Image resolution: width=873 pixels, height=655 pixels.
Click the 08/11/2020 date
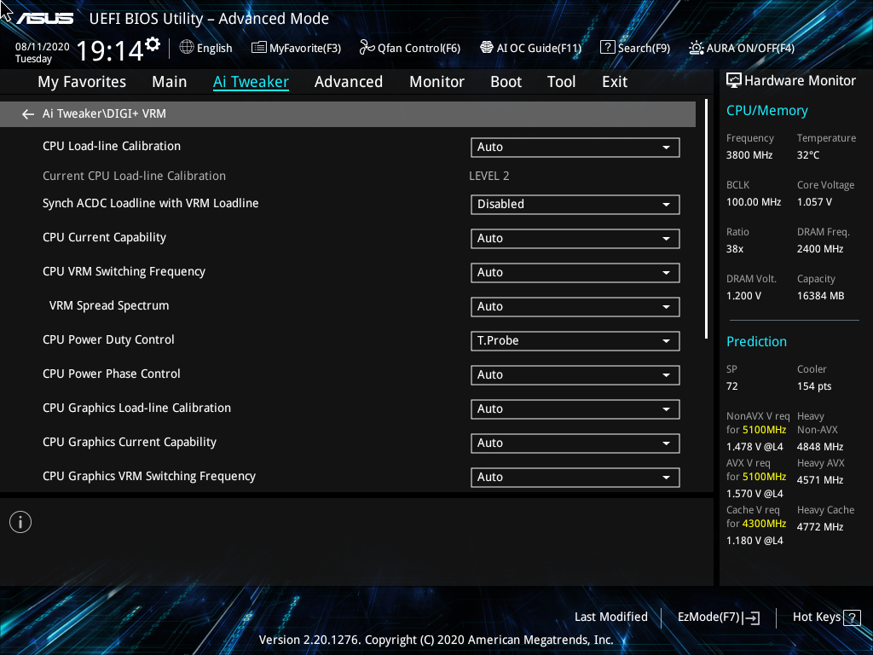[x=43, y=47]
